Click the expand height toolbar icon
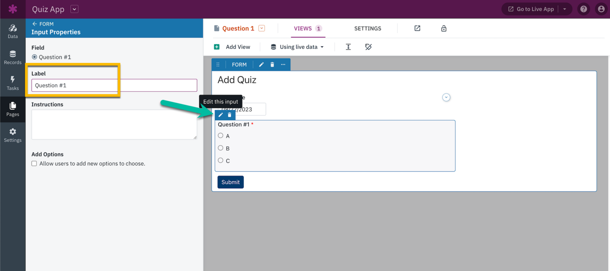Viewport: 610px width, 271px height. (348, 47)
